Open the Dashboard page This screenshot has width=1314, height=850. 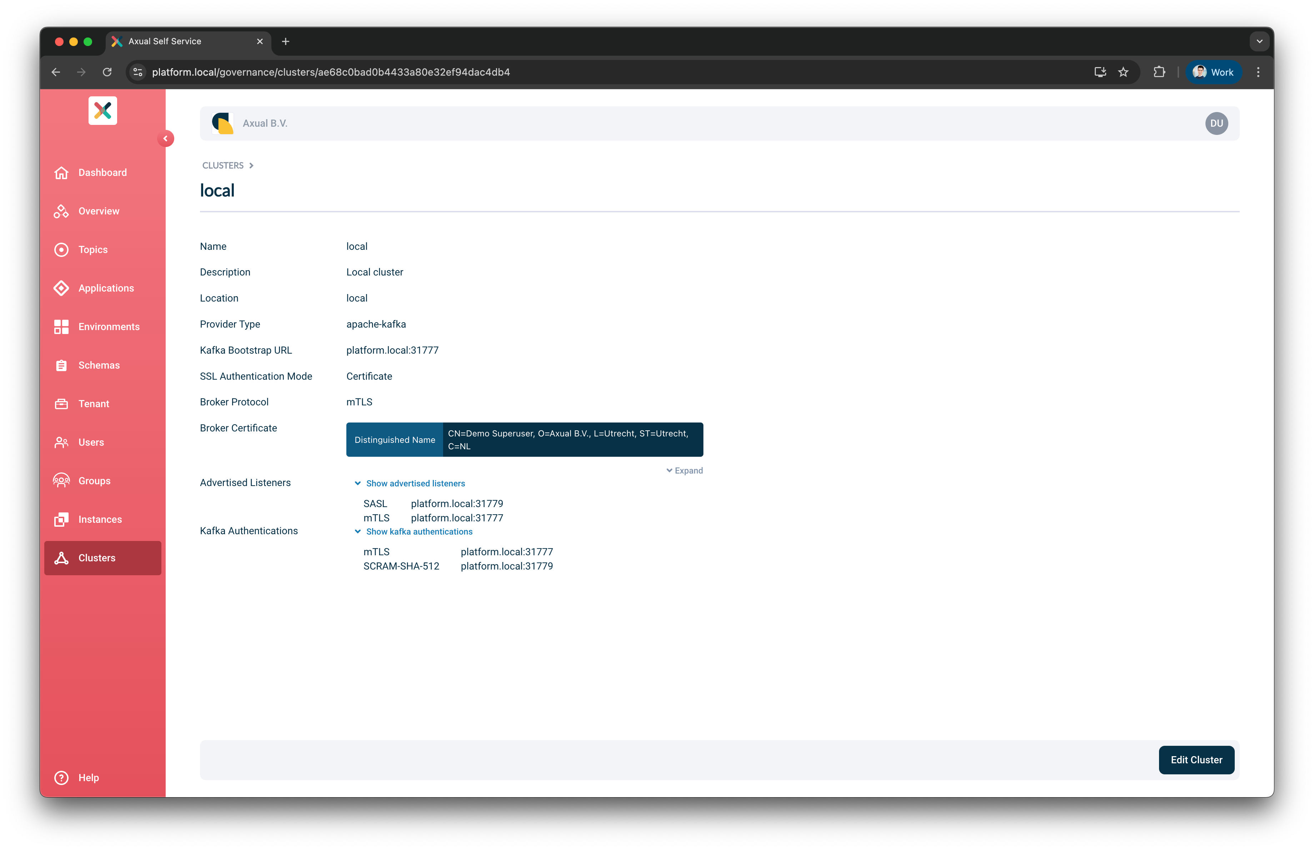coord(102,172)
